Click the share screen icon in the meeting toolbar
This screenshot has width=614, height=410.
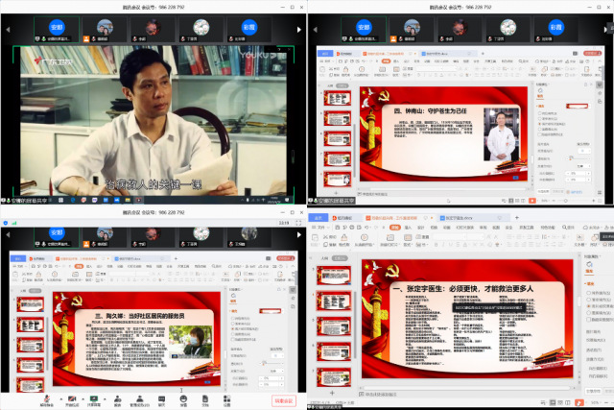[94, 397]
